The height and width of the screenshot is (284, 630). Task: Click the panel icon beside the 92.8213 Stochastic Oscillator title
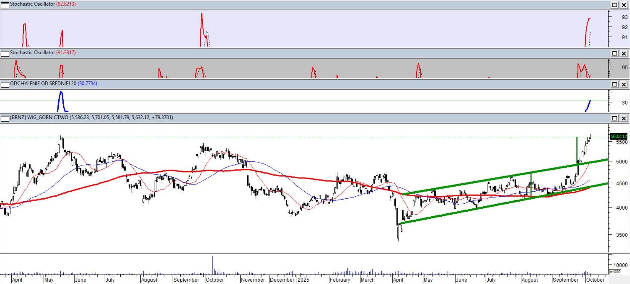tap(5, 5)
